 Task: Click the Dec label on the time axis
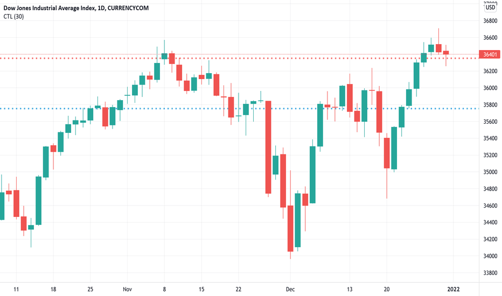coord(290,290)
